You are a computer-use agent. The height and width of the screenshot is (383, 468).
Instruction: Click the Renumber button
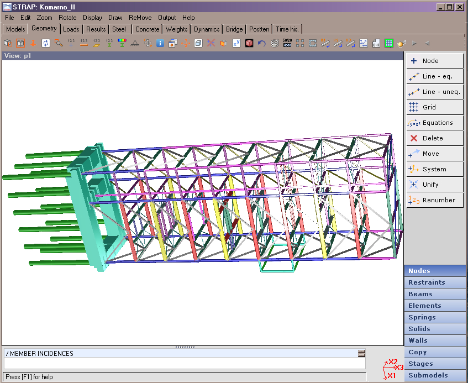coord(435,200)
